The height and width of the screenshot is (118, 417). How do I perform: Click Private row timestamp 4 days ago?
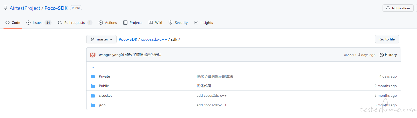[388, 76]
